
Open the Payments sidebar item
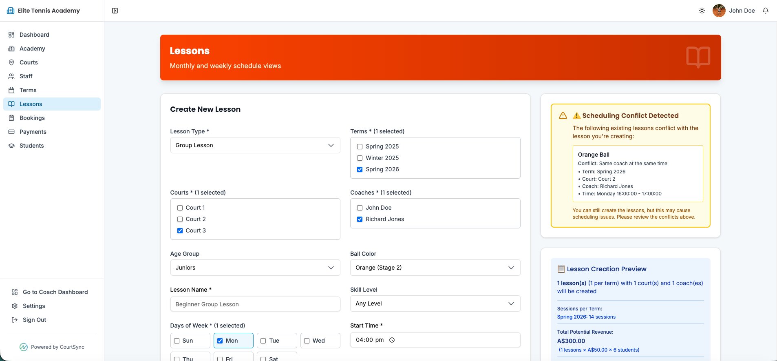tap(33, 132)
